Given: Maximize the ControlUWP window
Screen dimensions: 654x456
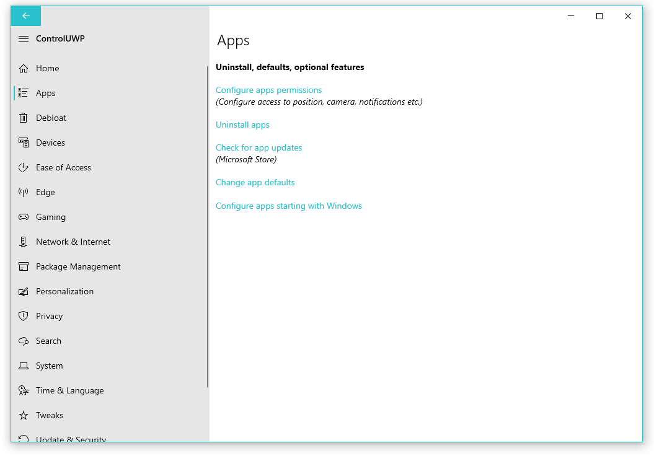Looking at the screenshot, I should [599, 16].
